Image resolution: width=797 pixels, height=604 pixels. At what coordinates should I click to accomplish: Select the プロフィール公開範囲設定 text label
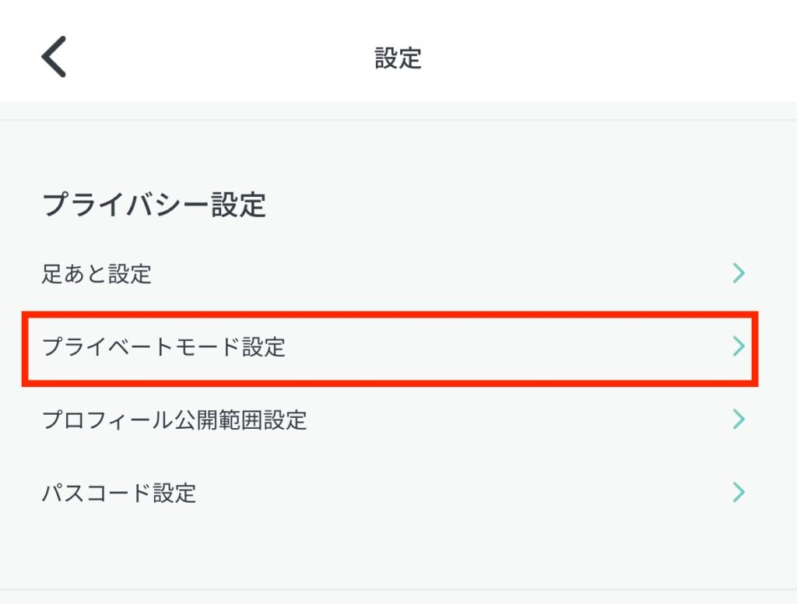tap(174, 420)
